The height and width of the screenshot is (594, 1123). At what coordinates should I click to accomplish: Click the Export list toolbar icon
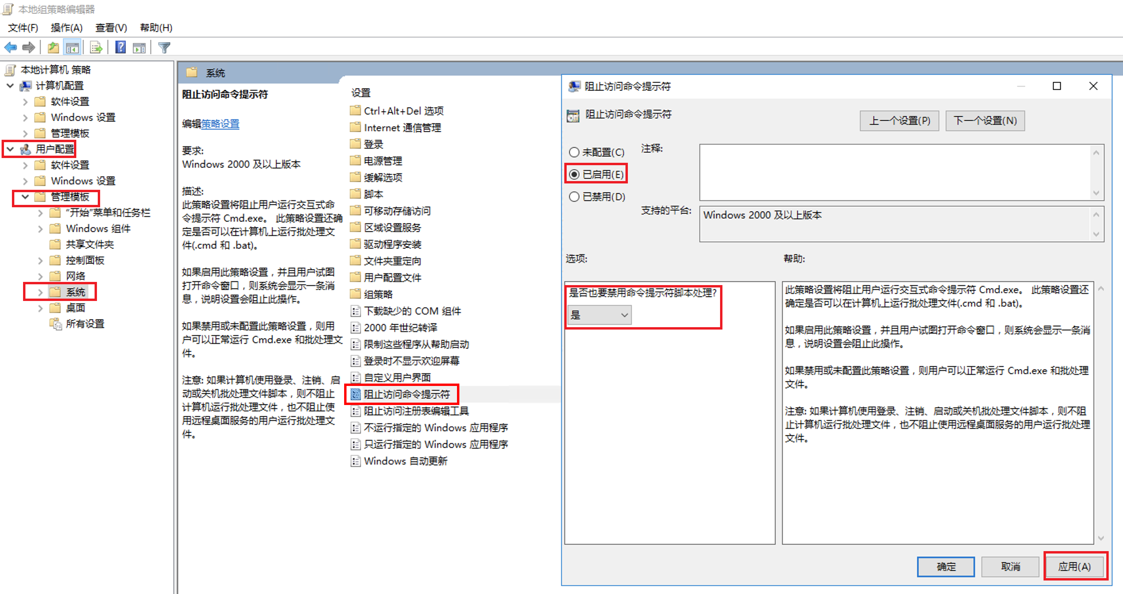tap(96, 47)
